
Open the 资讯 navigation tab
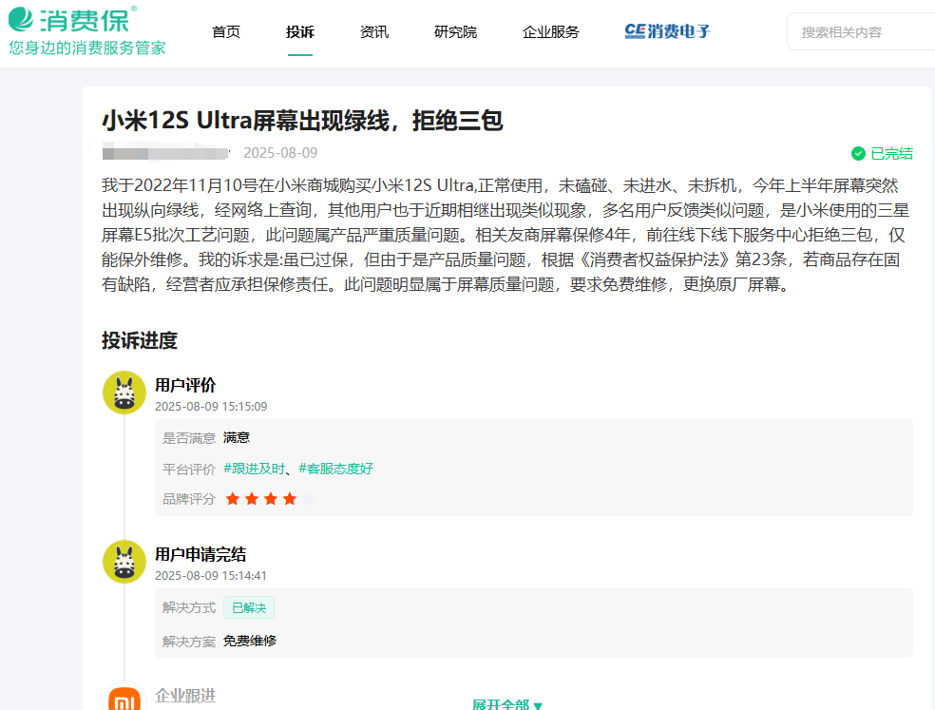pos(373,32)
